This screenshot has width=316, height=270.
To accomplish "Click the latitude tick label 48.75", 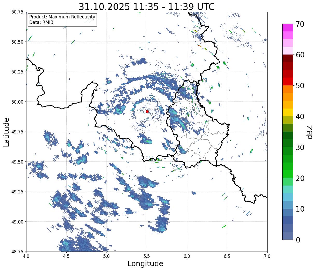I will click(17, 252).
